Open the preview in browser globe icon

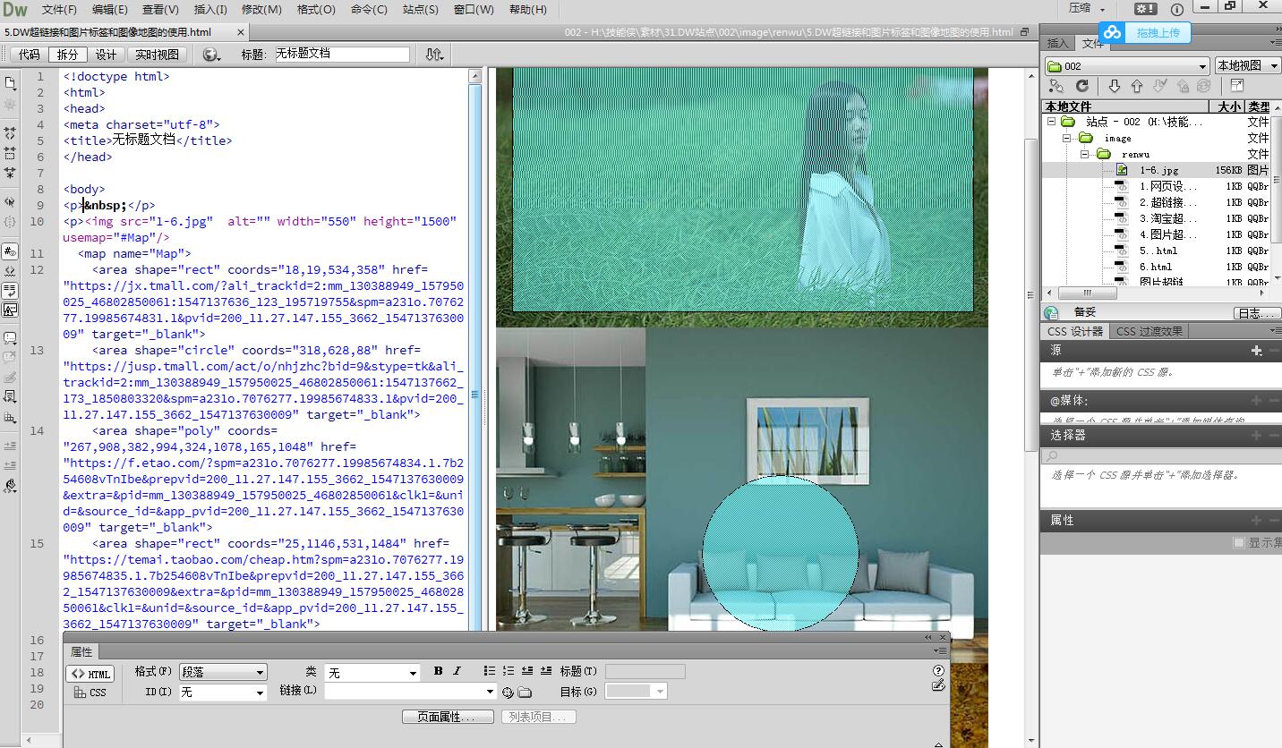click(x=211, y=55)
